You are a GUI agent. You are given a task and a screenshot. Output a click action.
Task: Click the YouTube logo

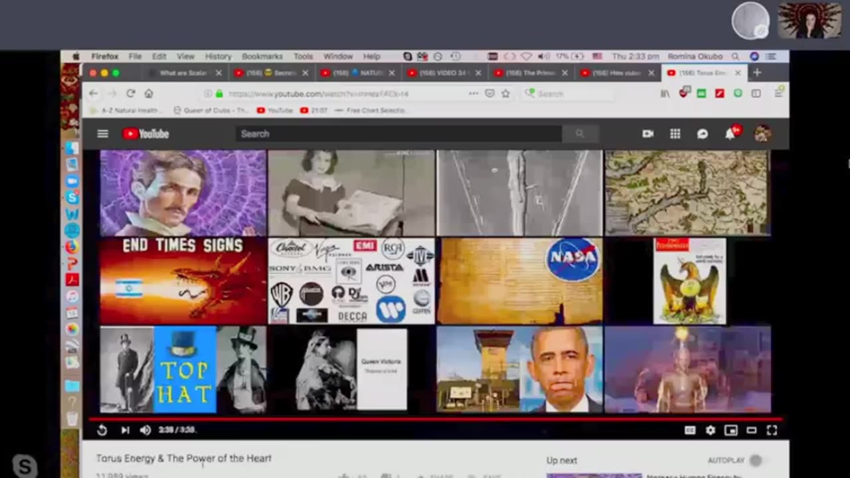point(145,133)
